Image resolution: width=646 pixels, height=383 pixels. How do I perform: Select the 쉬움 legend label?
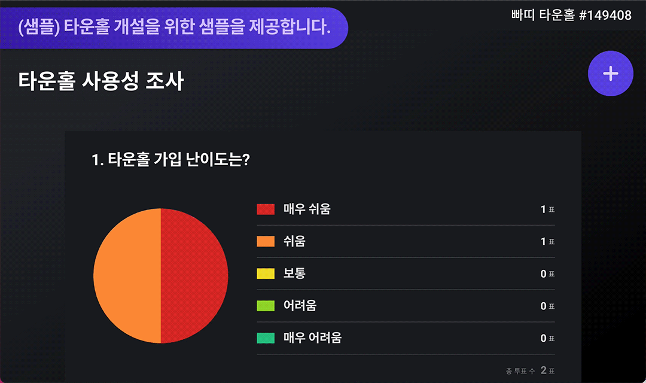coord(294,241)
